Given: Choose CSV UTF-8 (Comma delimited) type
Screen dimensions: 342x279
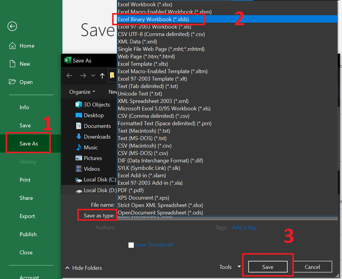Looking at the screenshot, I should coord(227,34).
